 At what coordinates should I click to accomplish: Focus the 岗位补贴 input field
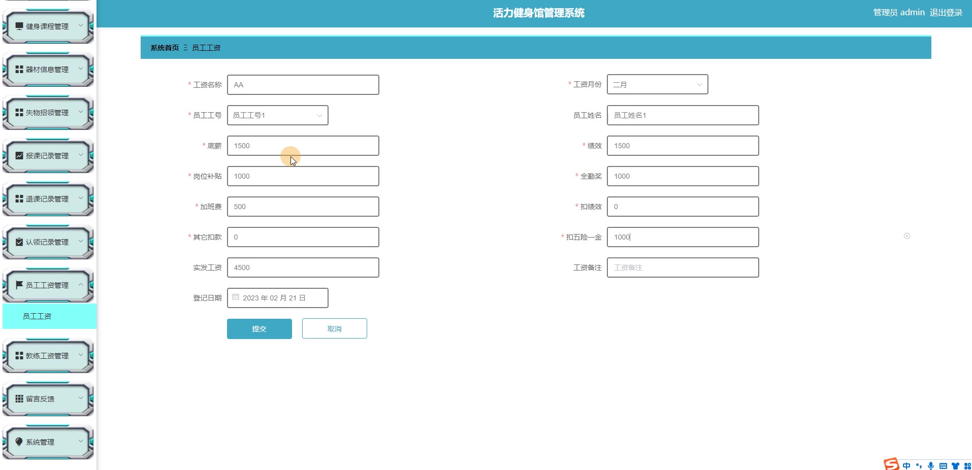(303, 176)
